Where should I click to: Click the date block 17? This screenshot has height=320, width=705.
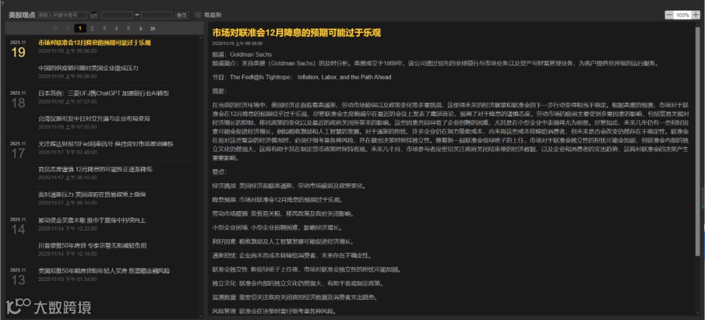pos(18,151)
